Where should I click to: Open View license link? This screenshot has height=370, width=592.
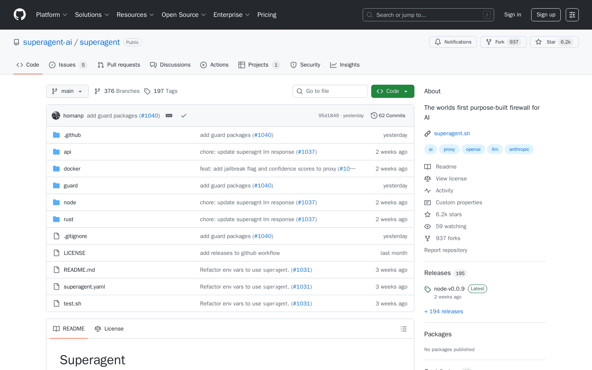pos(446,178)
